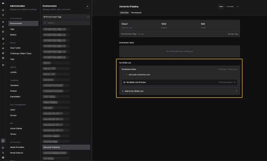The image size is (267, 161).
Task: Open the three-dot more options menu
Action: click(x=238, y=7)
